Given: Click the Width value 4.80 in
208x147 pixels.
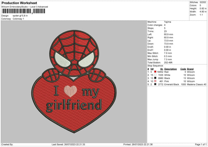Looking at the screenshot, I should click(x=203, y=12).
